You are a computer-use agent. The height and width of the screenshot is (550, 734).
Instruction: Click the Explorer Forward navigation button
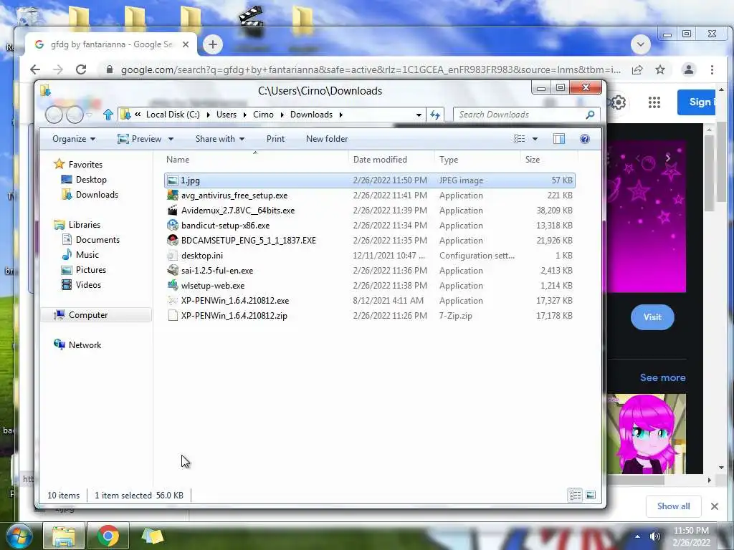(75, 115)
